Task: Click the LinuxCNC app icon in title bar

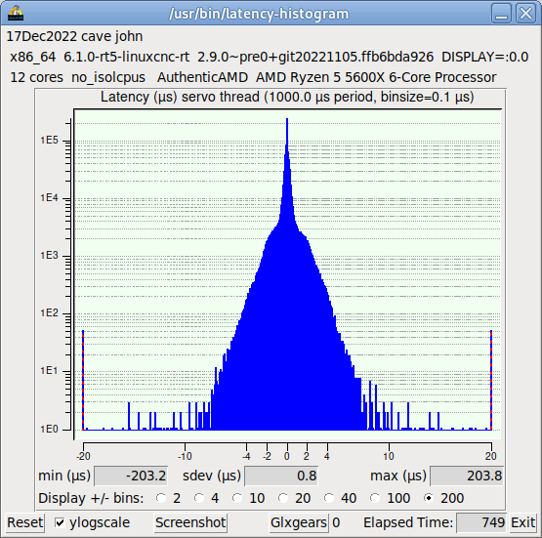Action: (16, 13)
